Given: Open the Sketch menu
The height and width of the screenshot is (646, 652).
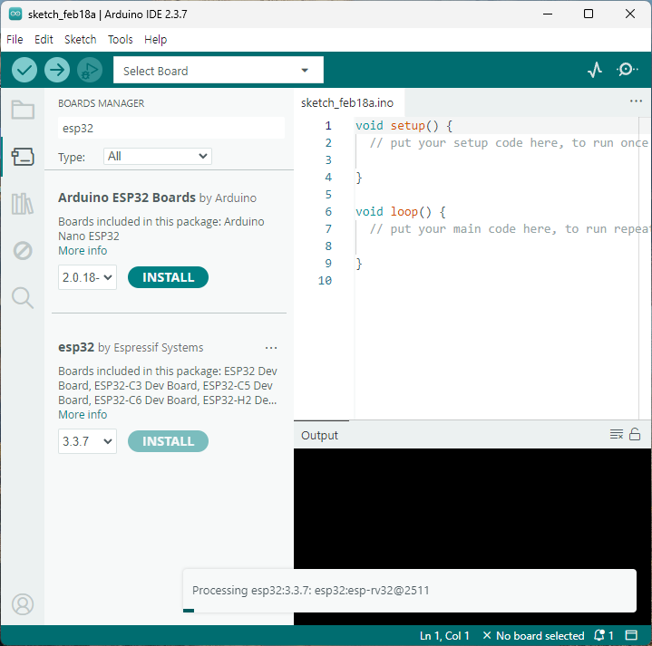Looking at the screenshot, I should point(80,40).
